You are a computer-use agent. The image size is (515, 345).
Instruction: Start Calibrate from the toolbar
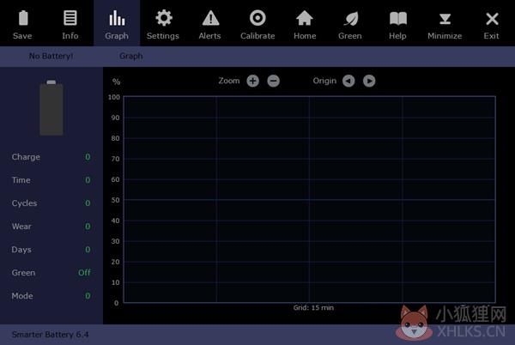pyautogui.click(x=257, y=24)
